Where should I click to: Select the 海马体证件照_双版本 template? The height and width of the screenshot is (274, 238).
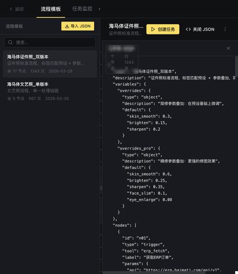click(x=50, y=64)
